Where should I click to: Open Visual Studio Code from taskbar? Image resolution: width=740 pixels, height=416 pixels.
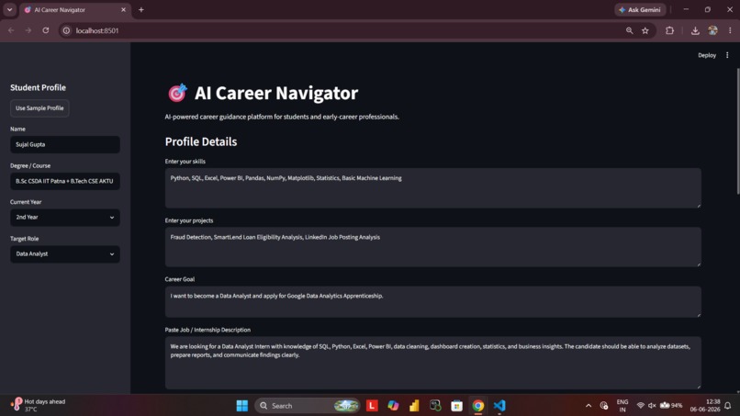click(499, 406)
